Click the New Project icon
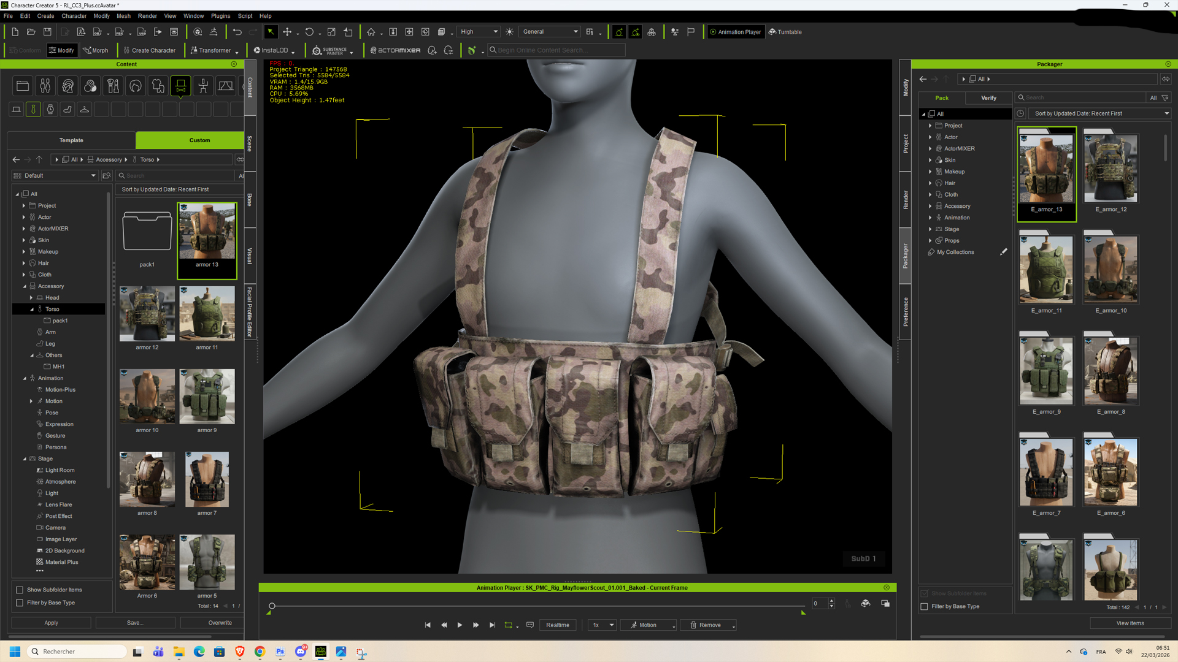 [x=15, y=32]
